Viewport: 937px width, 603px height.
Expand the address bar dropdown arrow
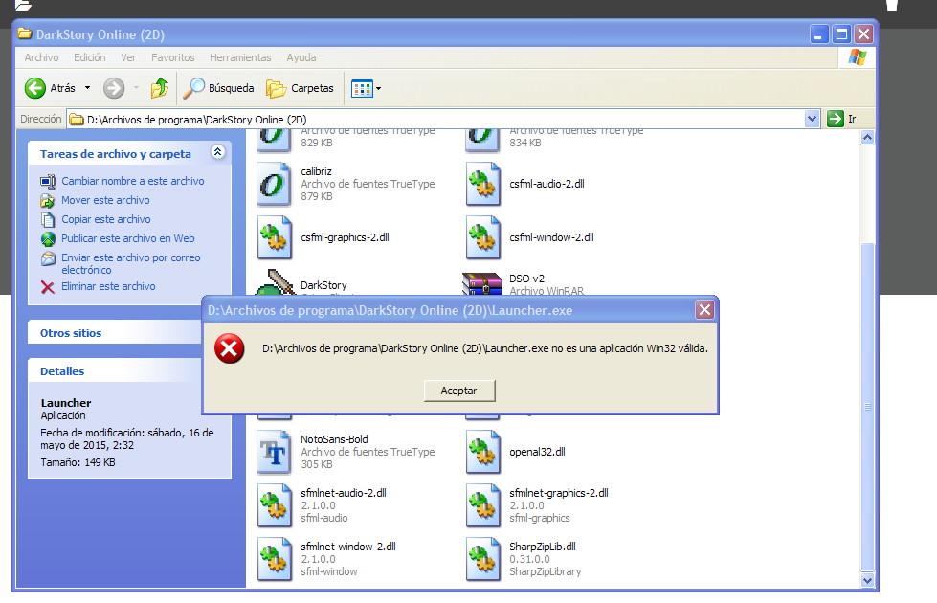812,119
